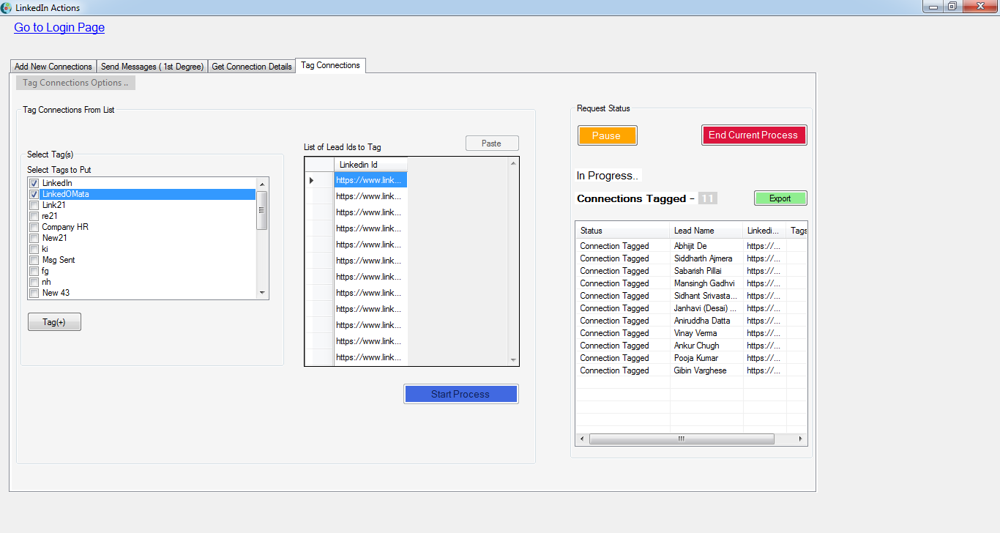The height and width of the screenshot is (533, 1000).
Task: Click the Lead Name column header
Action: (707, 231)
